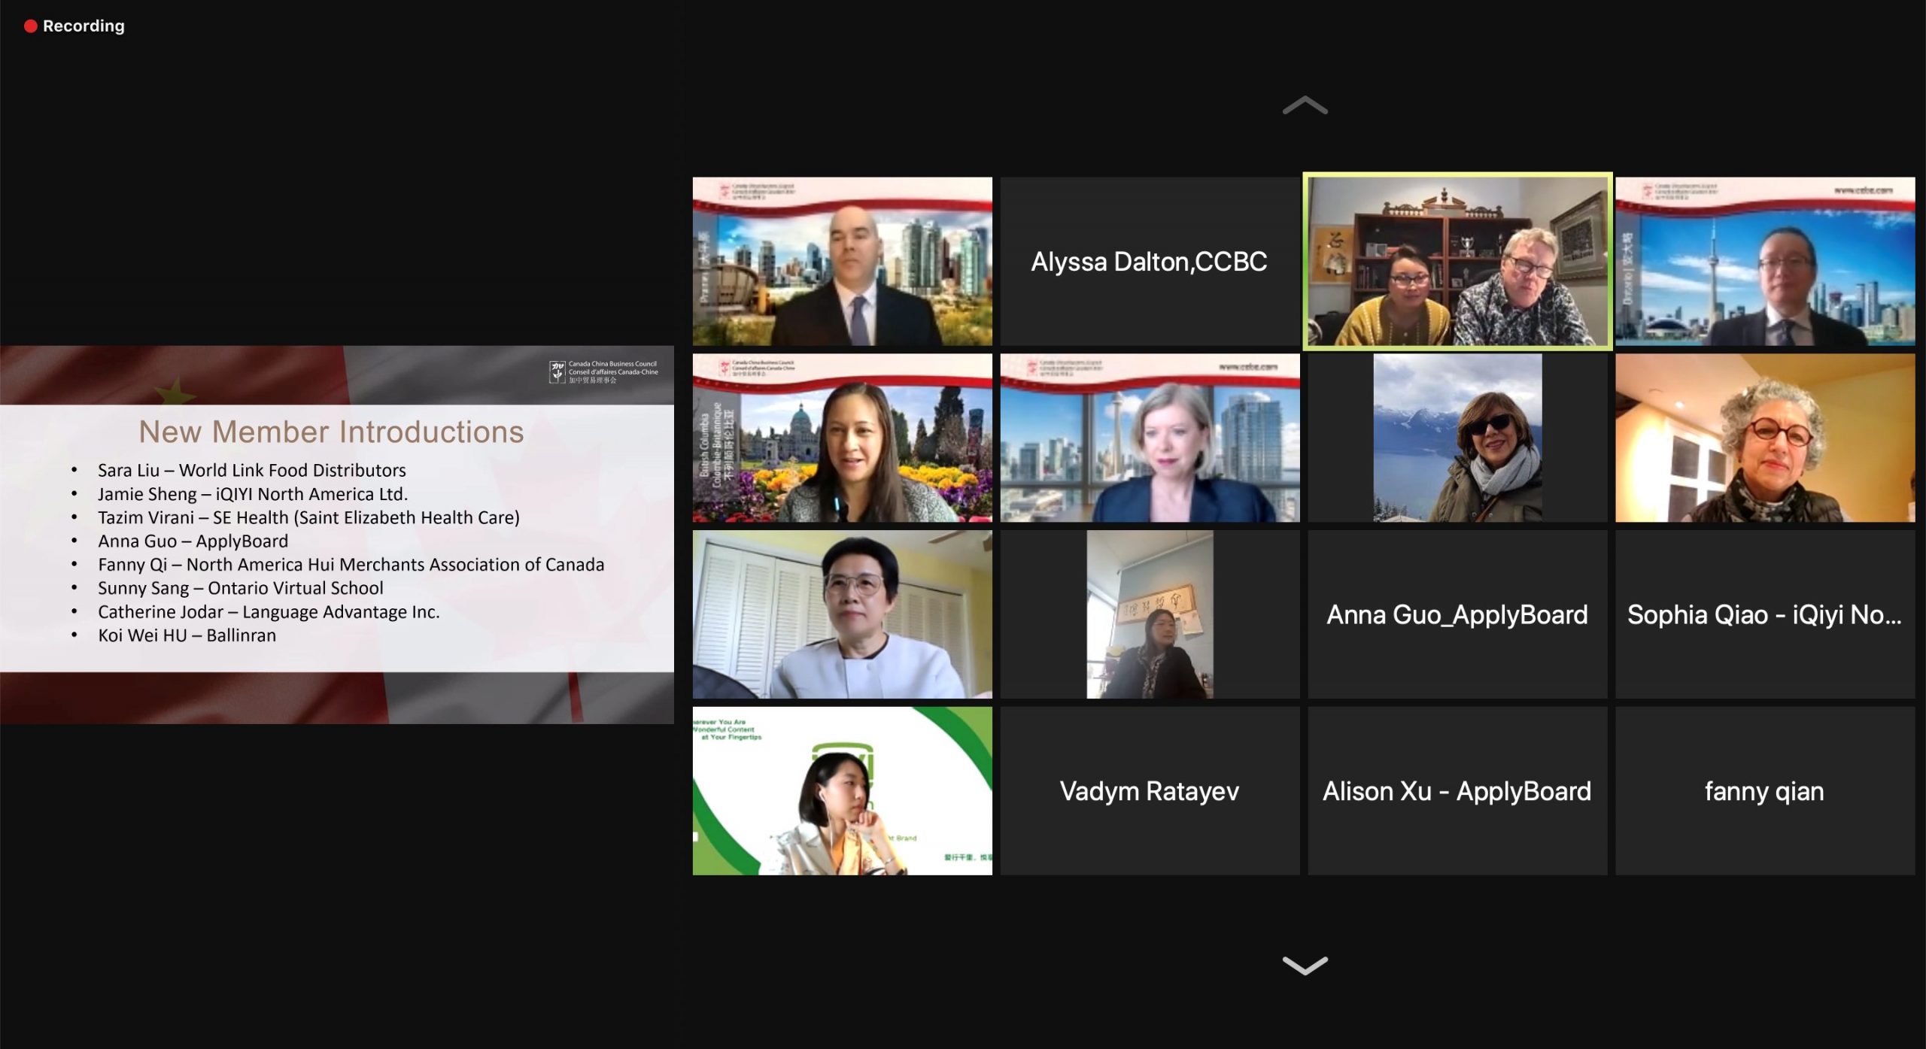Click the man in suit top-left video
Screen dimensions: 1926x1049
tap(842, 262)
